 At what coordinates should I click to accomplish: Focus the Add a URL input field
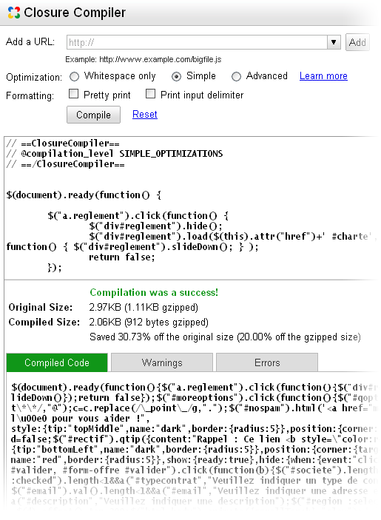click(x=197, y=42)
